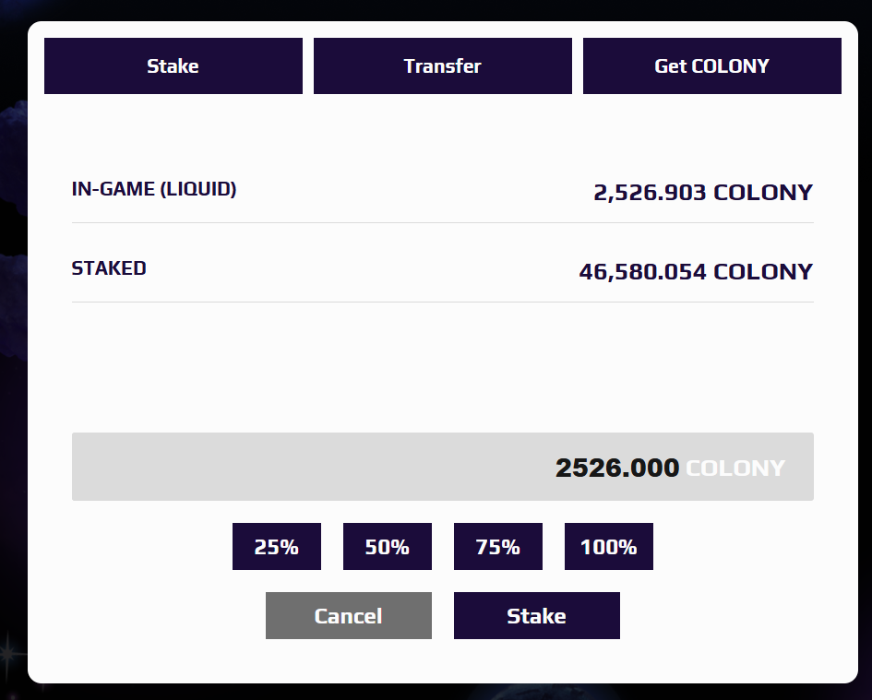Click divider line under STAKED row
872x700 pixels.
coord(443,302)
